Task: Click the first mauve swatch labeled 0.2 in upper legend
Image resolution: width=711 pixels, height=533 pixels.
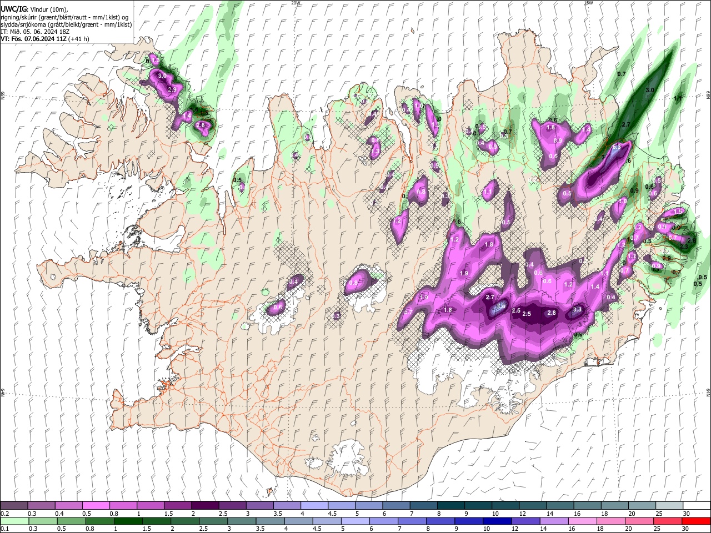Action: click(x=14, y=506)
